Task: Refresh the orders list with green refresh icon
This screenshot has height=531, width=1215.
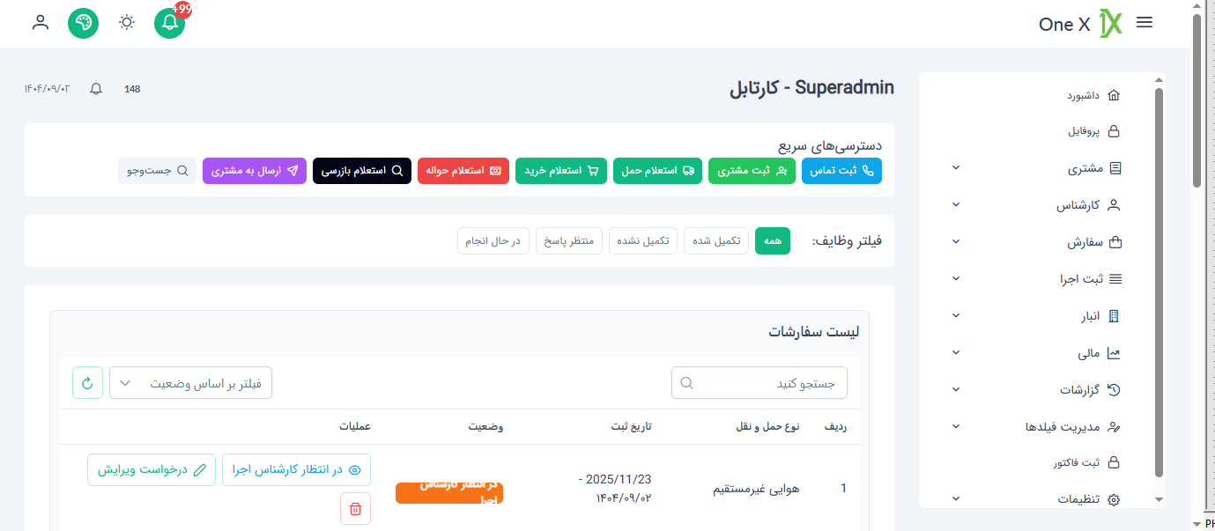Action: pos(87,382)
